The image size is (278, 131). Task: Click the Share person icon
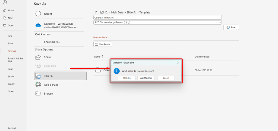(x=38, y=57)
